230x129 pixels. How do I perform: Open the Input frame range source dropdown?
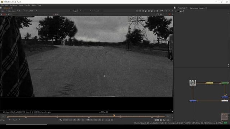tap(16, 120)
